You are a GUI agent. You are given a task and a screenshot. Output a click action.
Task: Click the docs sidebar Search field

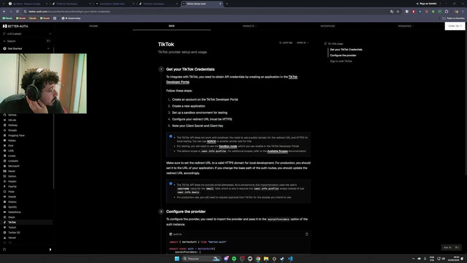27,41
